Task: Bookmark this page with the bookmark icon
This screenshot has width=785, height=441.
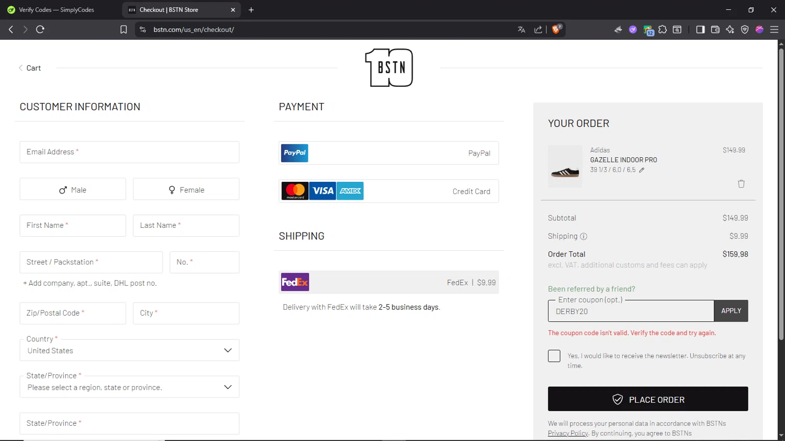Action: 124,30
